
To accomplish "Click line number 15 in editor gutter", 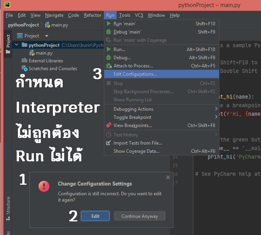I will coord(175,166).
